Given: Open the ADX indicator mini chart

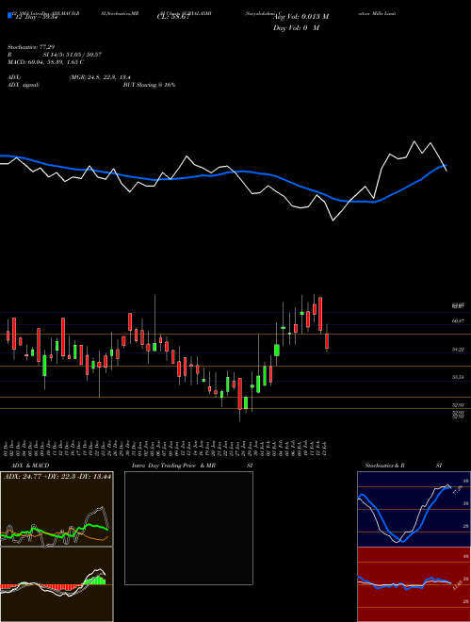Looking at the screenshot, I should [x=57, y=509].
